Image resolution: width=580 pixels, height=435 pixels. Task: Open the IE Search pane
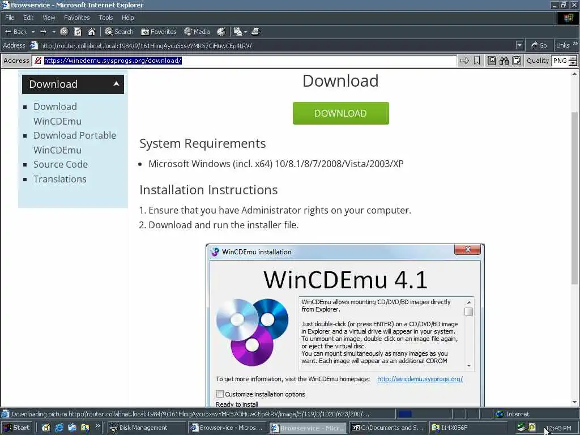pos(119,32)
